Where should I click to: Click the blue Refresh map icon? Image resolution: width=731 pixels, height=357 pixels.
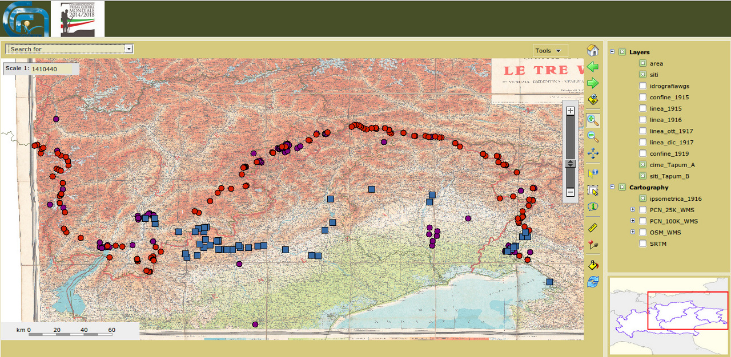click(x=593, y=282)
